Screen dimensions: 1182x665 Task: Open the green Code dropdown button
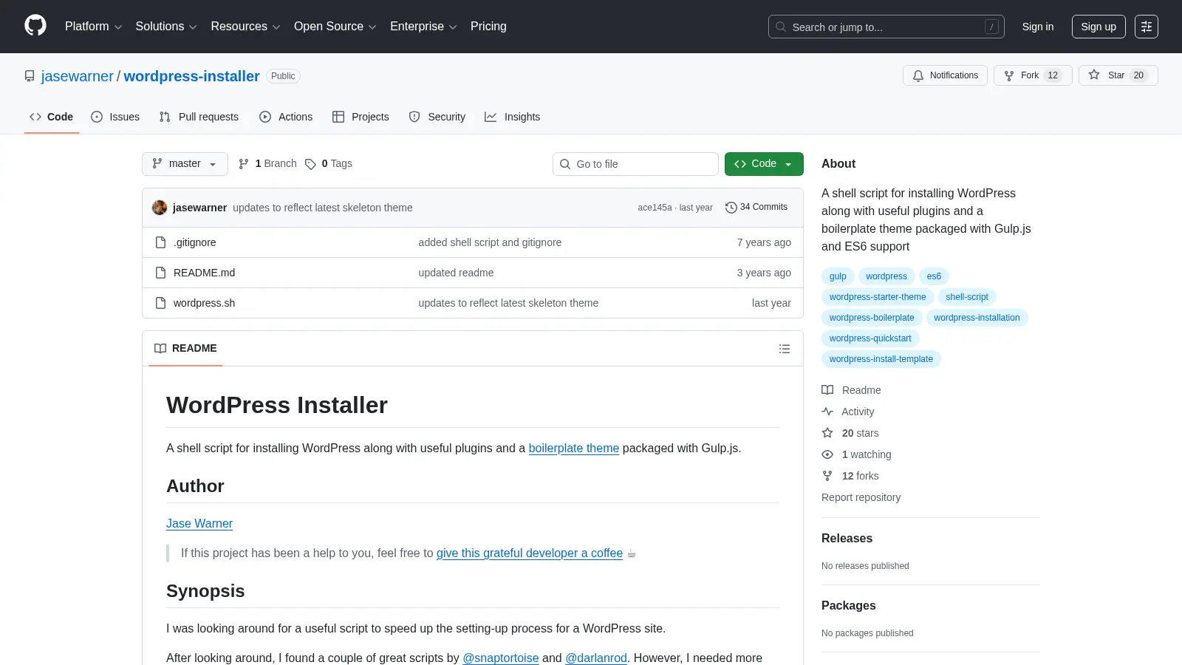(x=764, y=164)
